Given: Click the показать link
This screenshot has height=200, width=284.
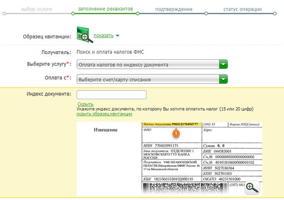Looking at the screenshot, I should 103,36.
